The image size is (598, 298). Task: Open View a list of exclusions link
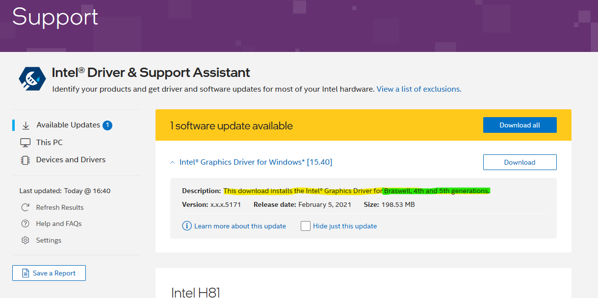(417, 89)
